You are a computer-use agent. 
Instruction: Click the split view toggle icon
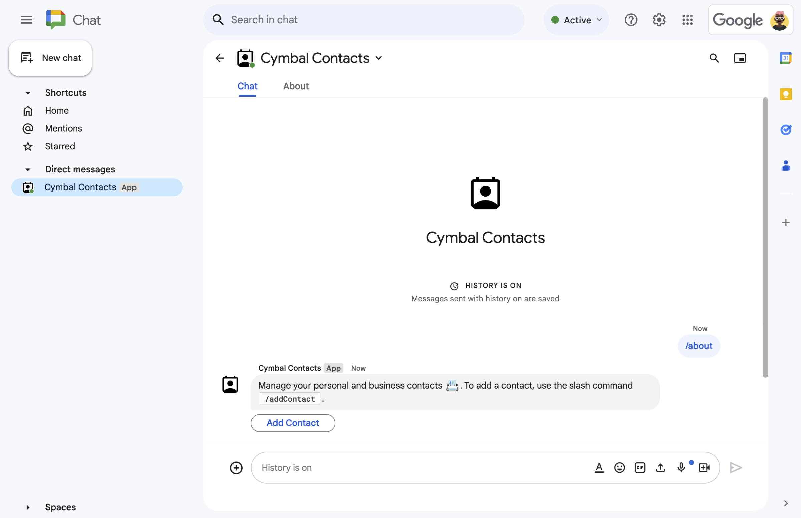coord(740,57)
